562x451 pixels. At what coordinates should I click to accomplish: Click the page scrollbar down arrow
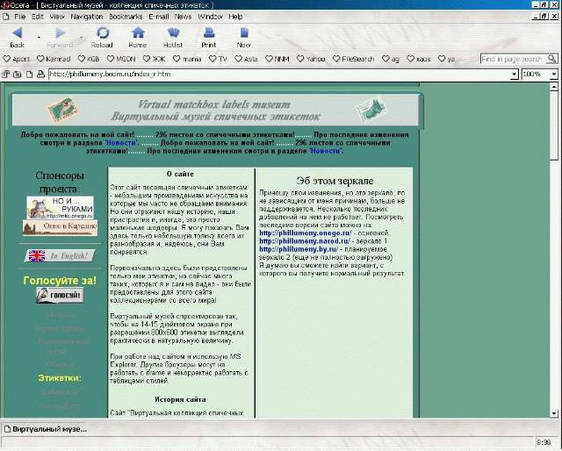[x=554, y=413]
